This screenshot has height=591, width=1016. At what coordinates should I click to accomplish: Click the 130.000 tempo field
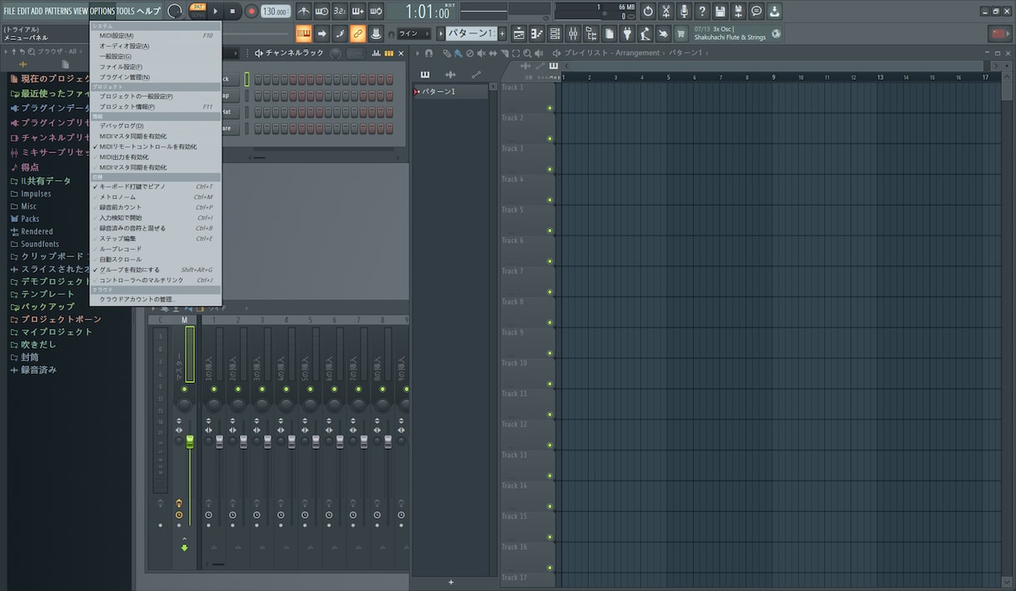coord(276,12)
